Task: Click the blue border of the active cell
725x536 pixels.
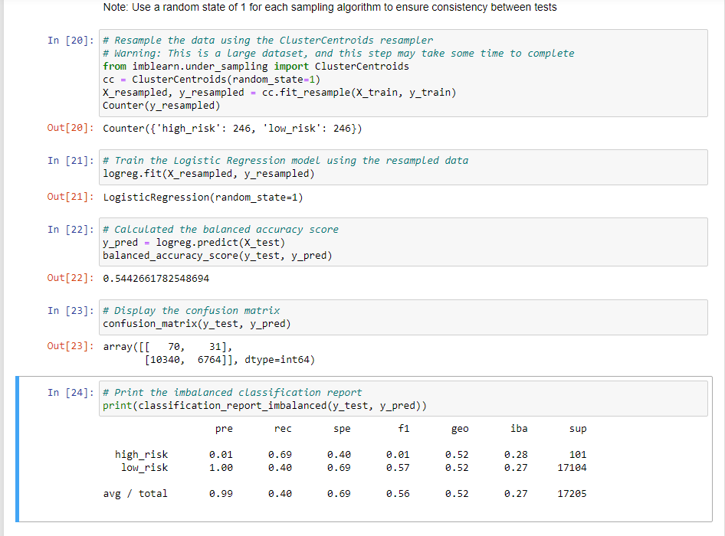Action: coord(18,452)
